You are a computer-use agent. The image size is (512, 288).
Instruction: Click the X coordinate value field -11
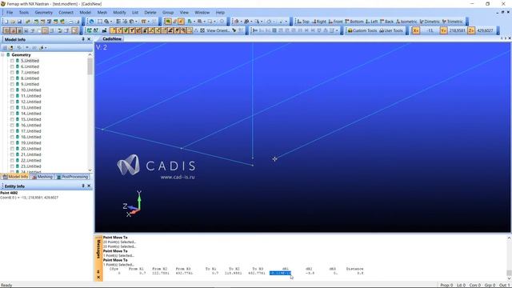(x=430, y=30)
